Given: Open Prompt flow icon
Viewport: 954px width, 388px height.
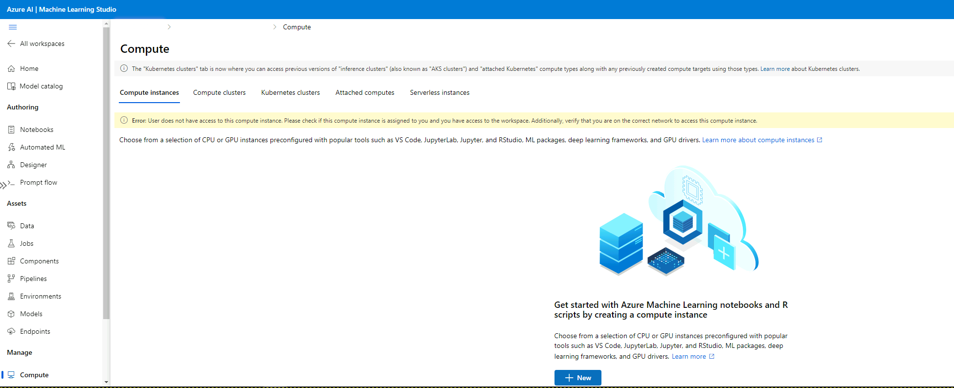Looking at the screenshot, I should tap(11, 182).
